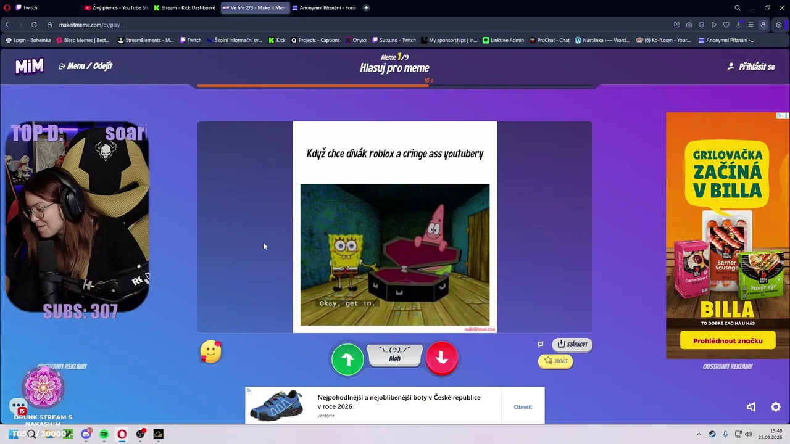Click Prohlédnout značku in the Billa ad

728,340
